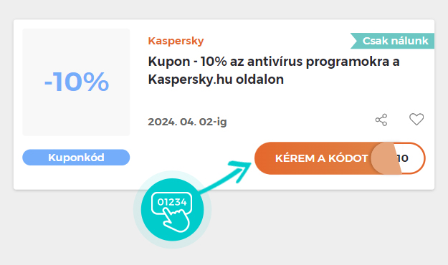This screenshot has height=265, width=448.
Task: Request the code via KÉREM A KÓDOT
Action: [321, 158]
